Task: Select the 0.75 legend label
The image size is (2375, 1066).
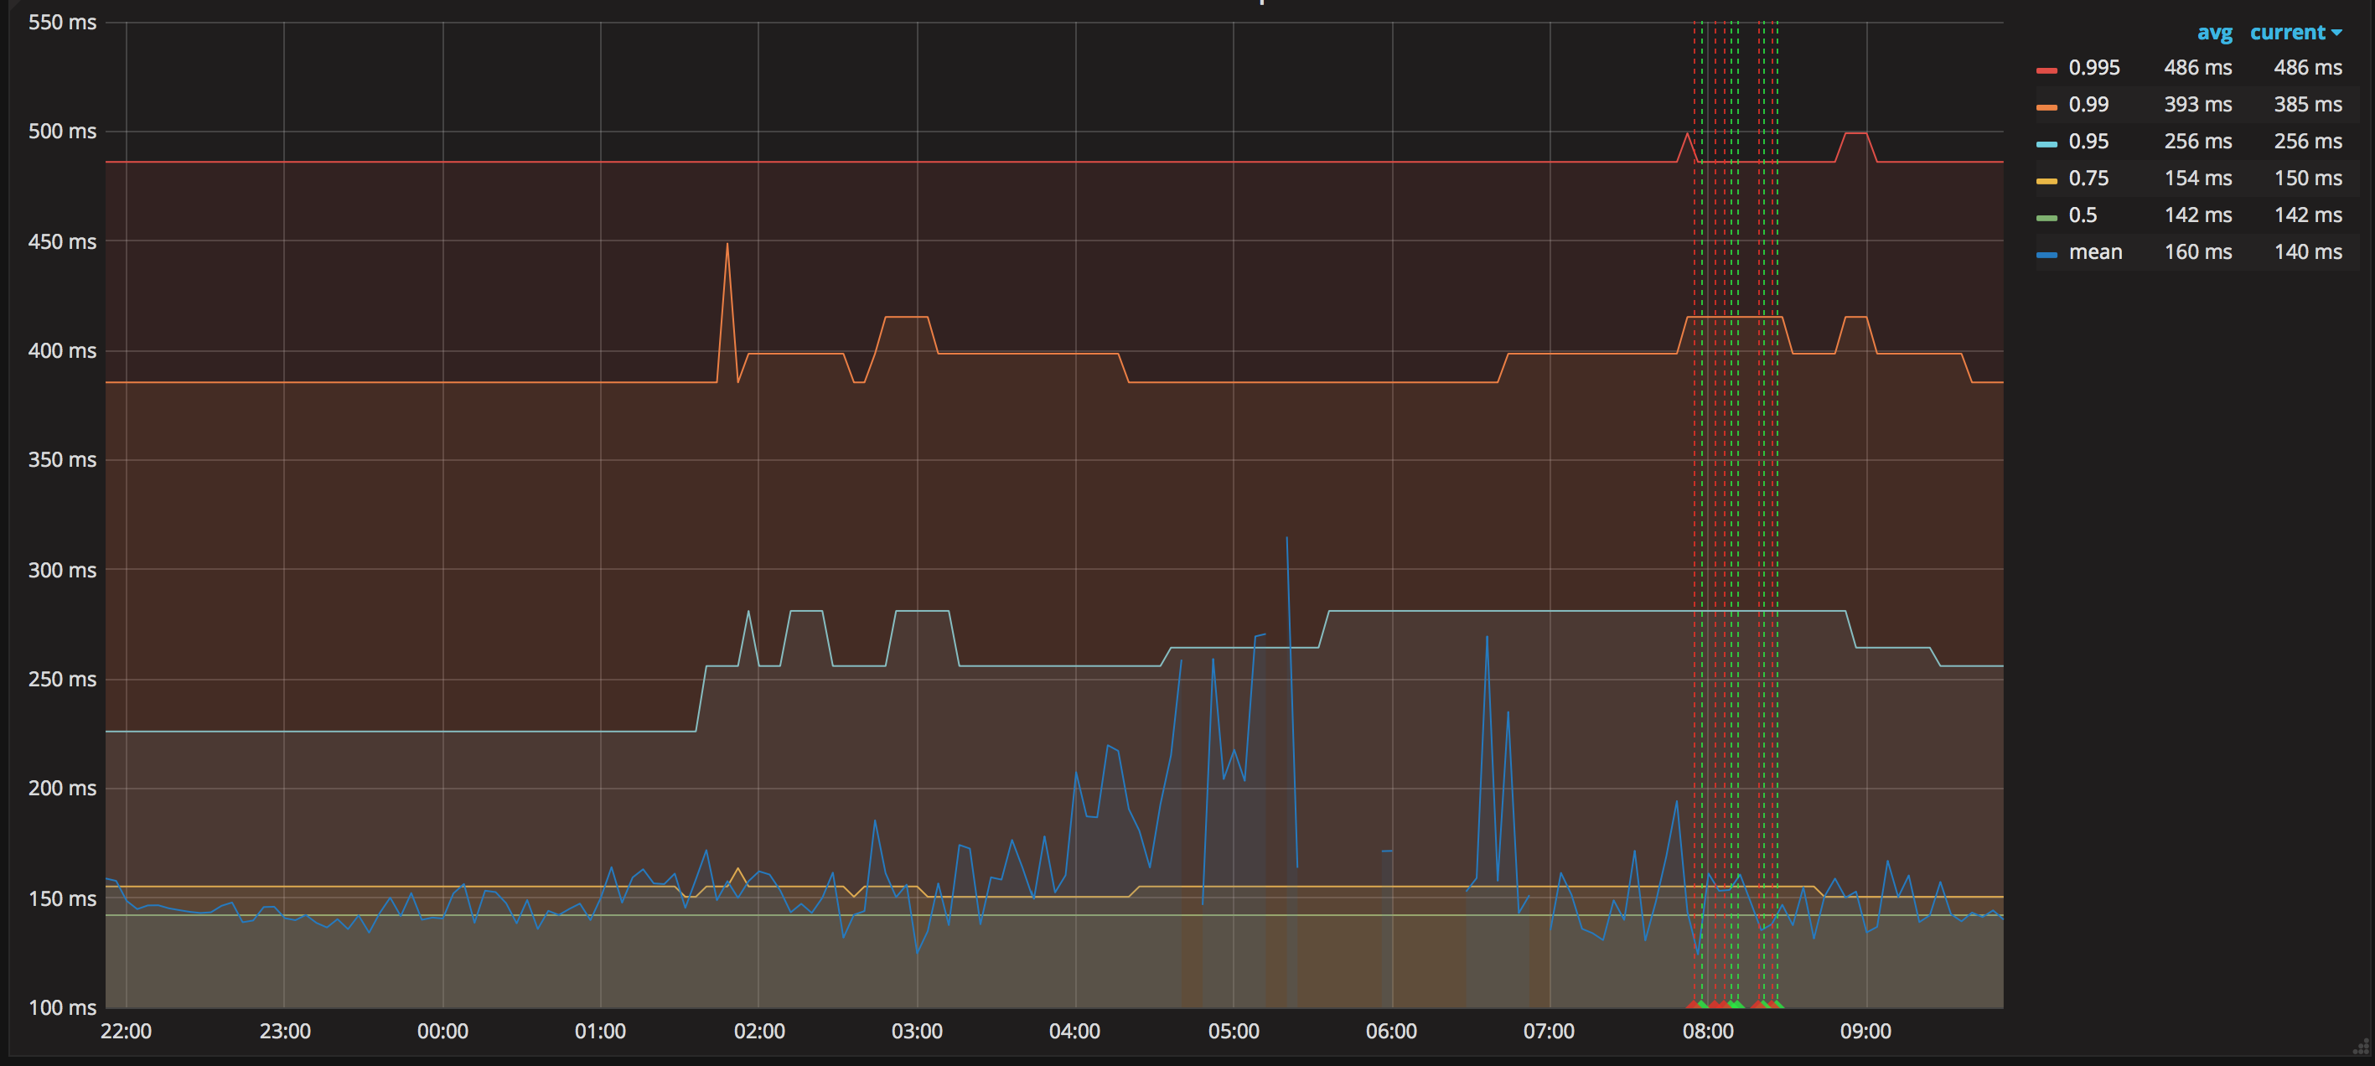Action: [x=2089, y=178]
